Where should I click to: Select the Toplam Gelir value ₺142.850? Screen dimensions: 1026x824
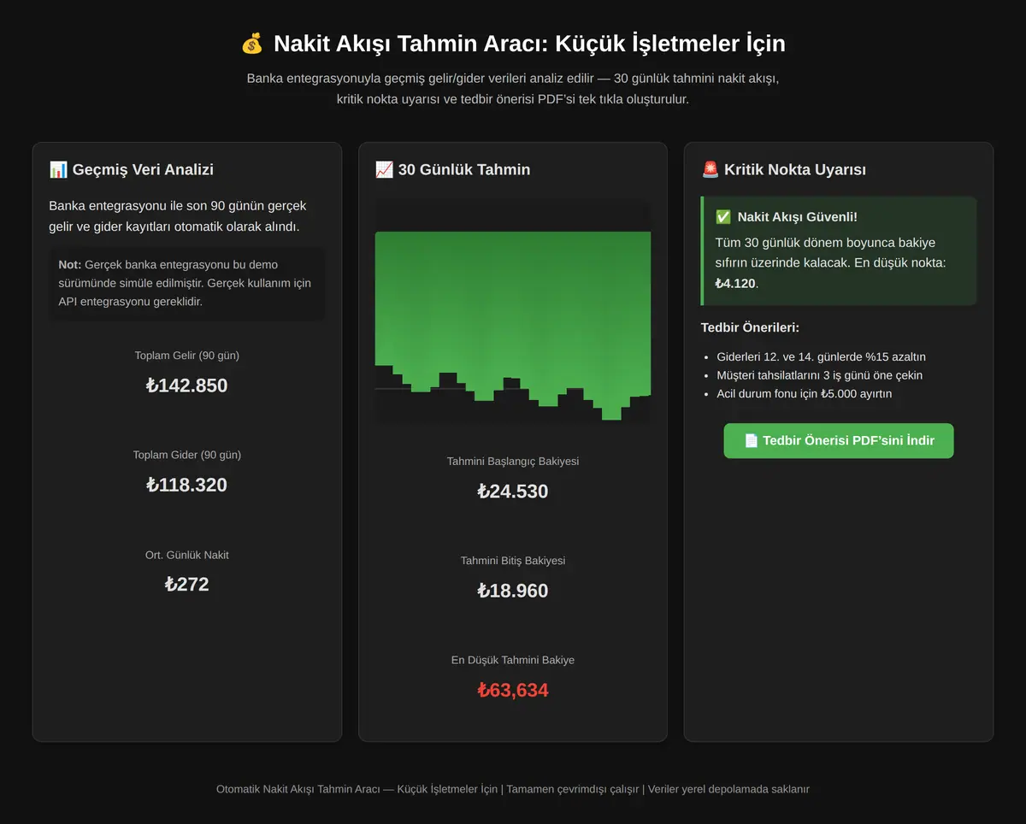[x=186, y=386]
